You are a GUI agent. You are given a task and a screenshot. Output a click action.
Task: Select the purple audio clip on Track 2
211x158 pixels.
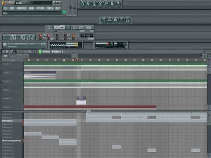point(40,75)
